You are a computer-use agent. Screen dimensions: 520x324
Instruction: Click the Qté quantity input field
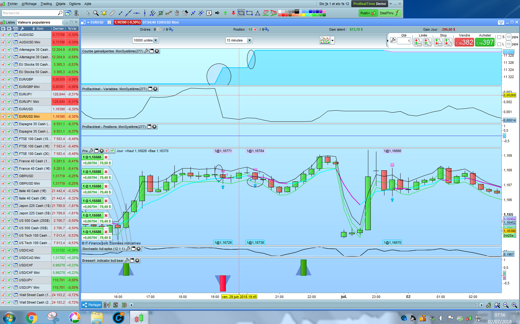pos(404,41)
